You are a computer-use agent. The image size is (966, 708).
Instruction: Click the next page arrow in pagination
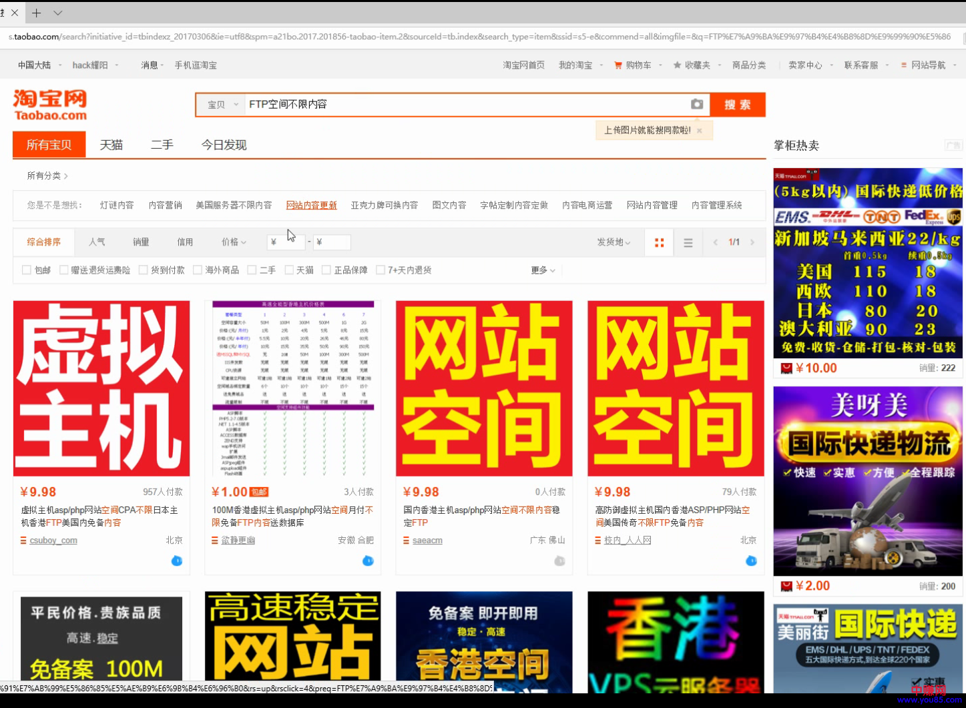coord(752,242)
